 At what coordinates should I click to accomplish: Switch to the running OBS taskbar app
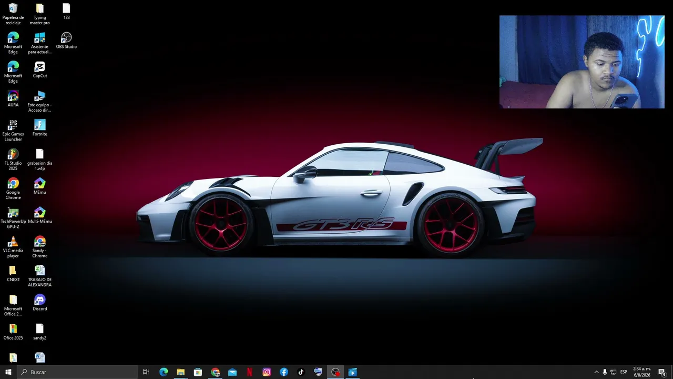coord(335,372)
